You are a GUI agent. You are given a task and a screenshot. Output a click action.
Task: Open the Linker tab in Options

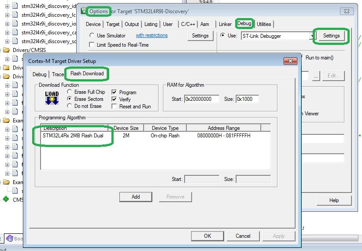[x=225, y=24]
